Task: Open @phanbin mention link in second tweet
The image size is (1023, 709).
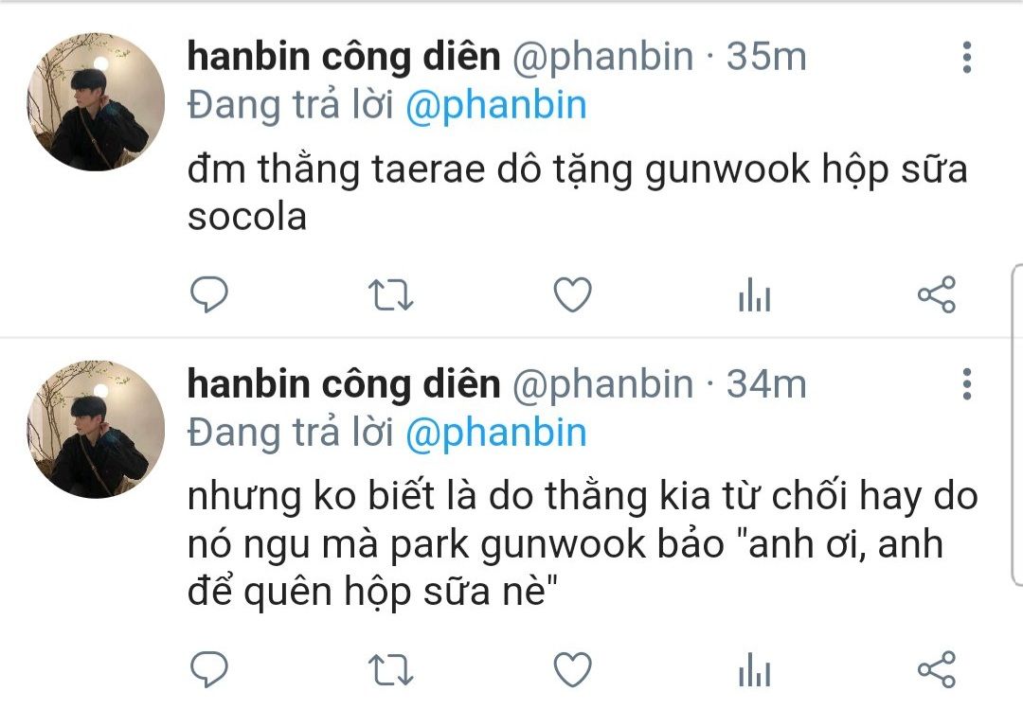Action: [x=495, y=434]
